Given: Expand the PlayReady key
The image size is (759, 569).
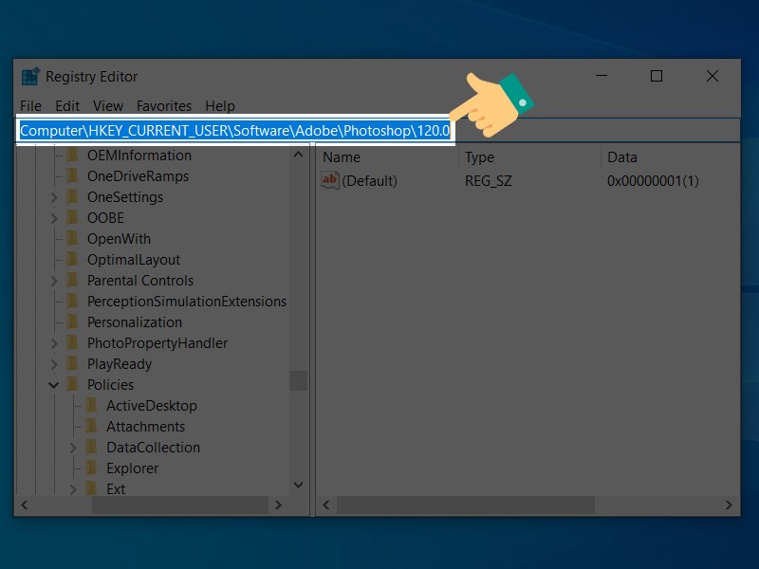Looking at the screenshot, I should coord(54,364).
